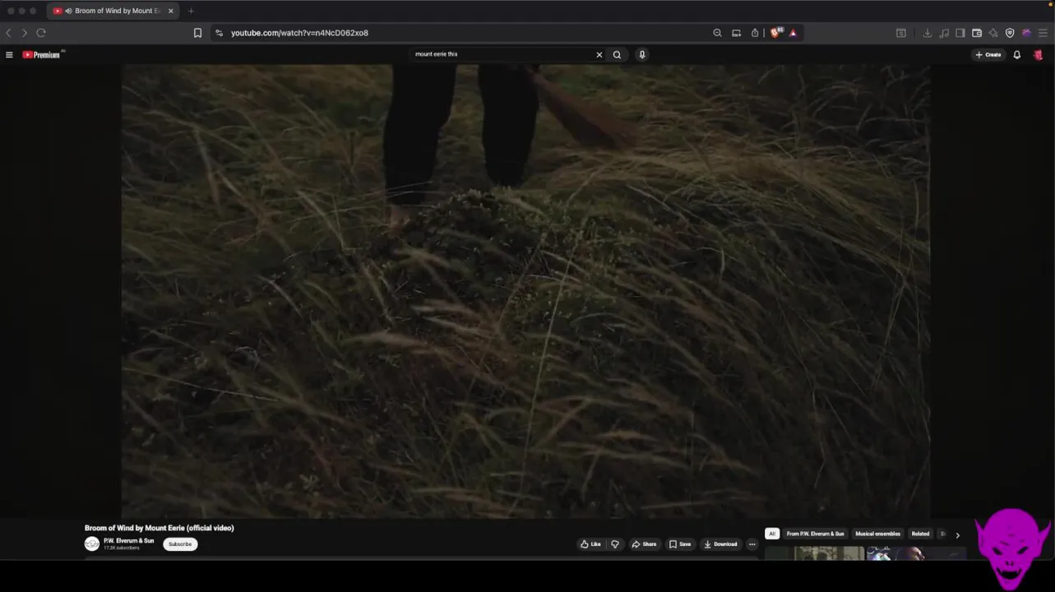Reload the current page
The height and width of the screenshot is (592, 1055).
41,33
